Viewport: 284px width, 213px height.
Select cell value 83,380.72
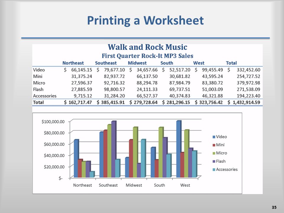click(212, 83)
